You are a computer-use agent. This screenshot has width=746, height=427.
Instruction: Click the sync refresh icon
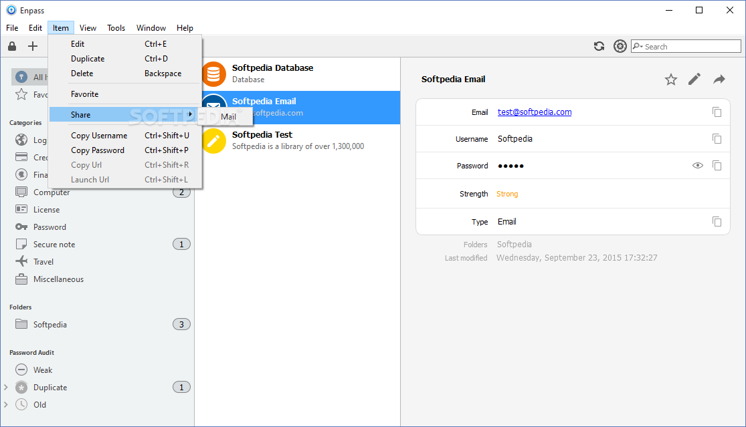tap(599, 46)
